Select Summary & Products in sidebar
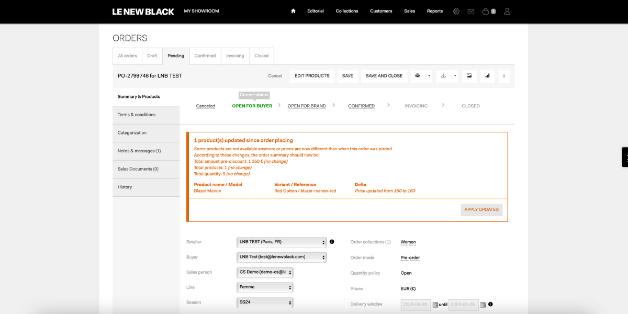Viewport: 628px width, 314px height. 146,97
